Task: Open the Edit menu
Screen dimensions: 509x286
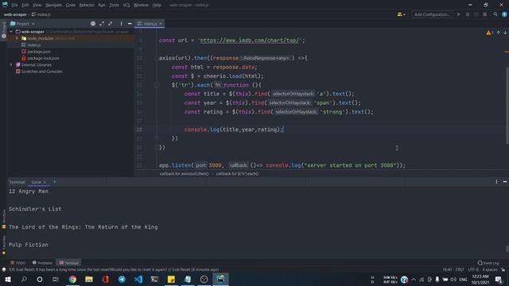Action: click(x=25, y=6)
